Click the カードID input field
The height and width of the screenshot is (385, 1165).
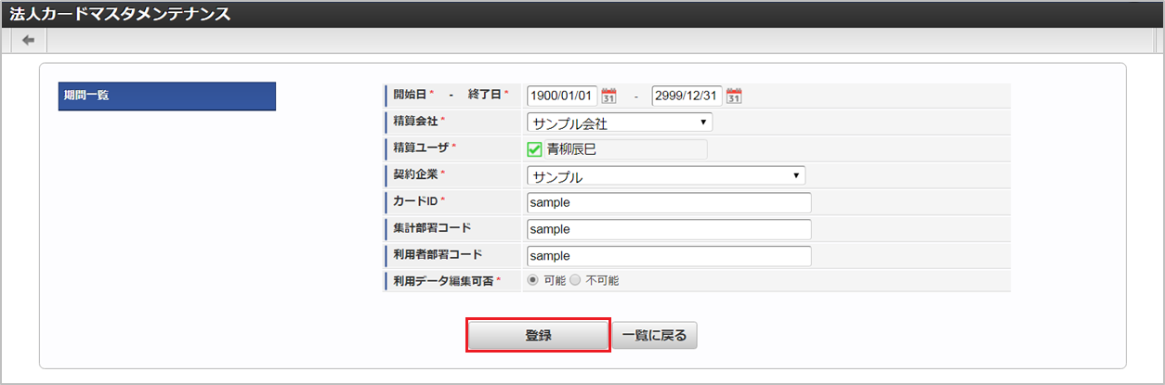[669, 202]
